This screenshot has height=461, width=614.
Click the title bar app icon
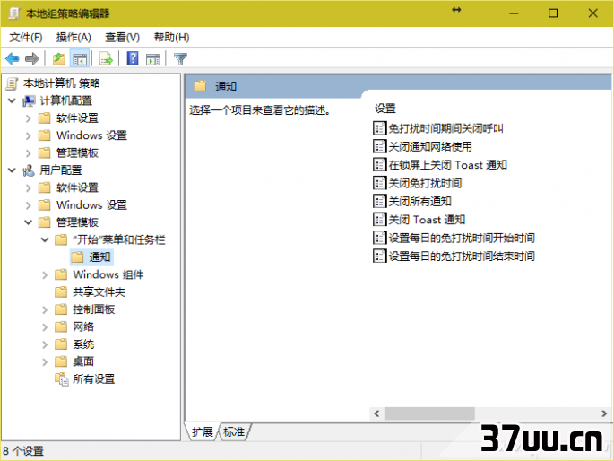click(x=13, y=13)
